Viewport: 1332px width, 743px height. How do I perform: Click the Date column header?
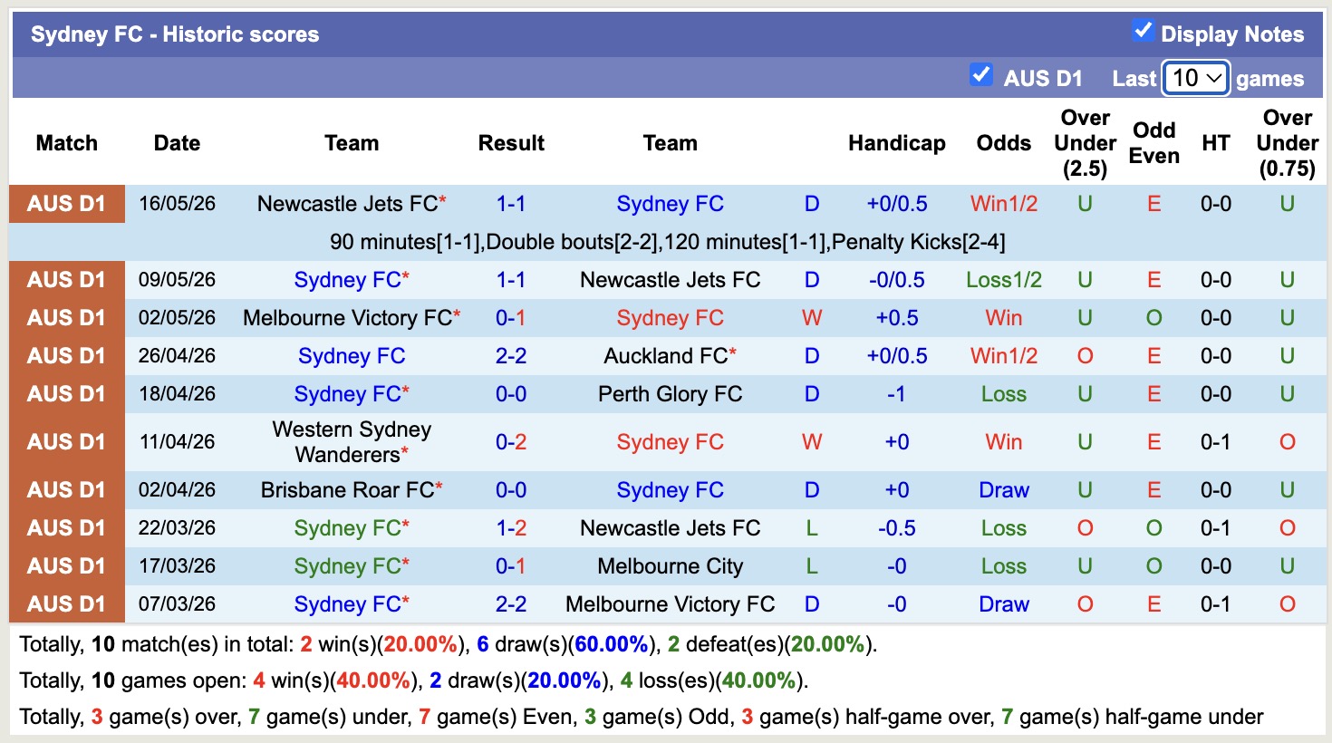(x=177, y=143)
